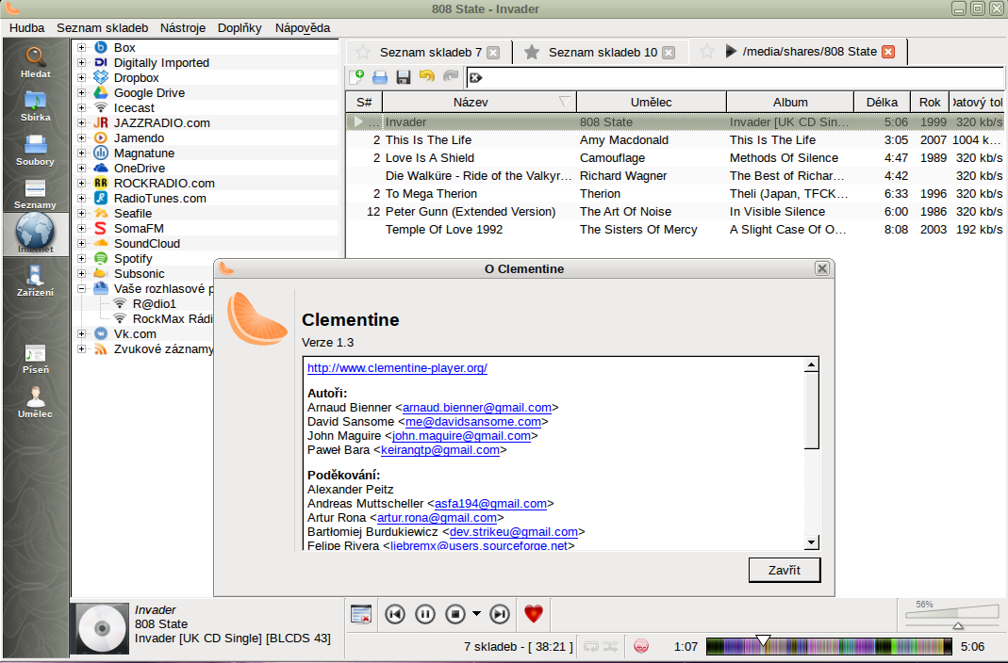
Task: Love the track with red heart
Action: (534, 614)
